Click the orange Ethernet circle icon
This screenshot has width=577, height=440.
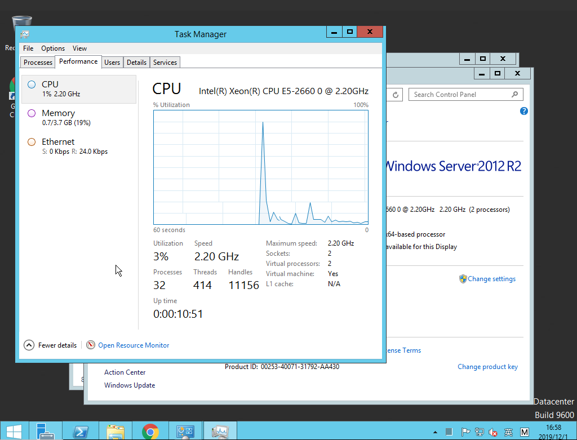point(32,142)
